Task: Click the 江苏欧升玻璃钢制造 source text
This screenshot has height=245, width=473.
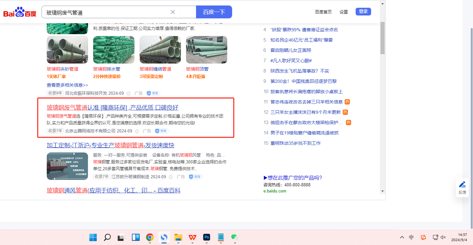Action: (130, 177)
